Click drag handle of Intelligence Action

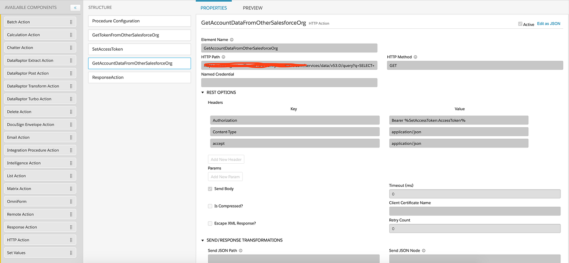click(x=71, y=163)
